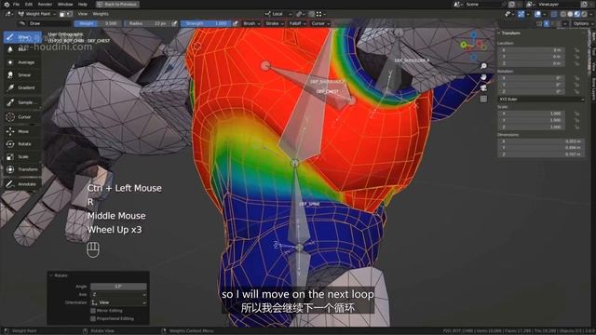Open the Orientation View dropdown
596x335 pixels.
click(118, 302)
